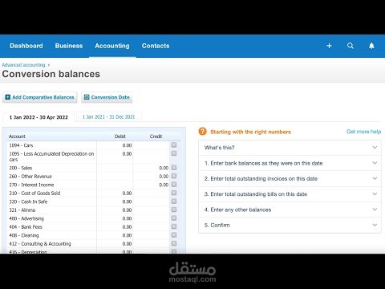Delete the 310 - Cost of Goods Sold row
Image resolution: width=385 pixels, height=289 pixels.
click(x=174, y=193)
